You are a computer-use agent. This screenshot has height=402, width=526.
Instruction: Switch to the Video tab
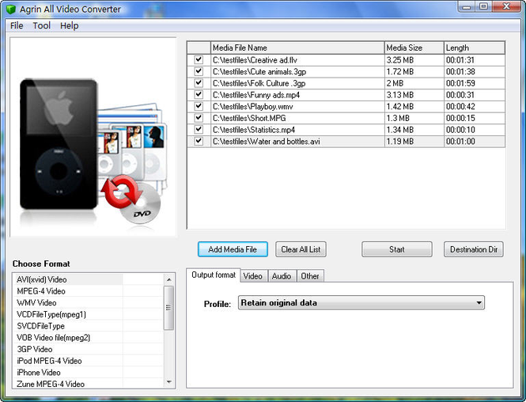(x=253, y=276)
